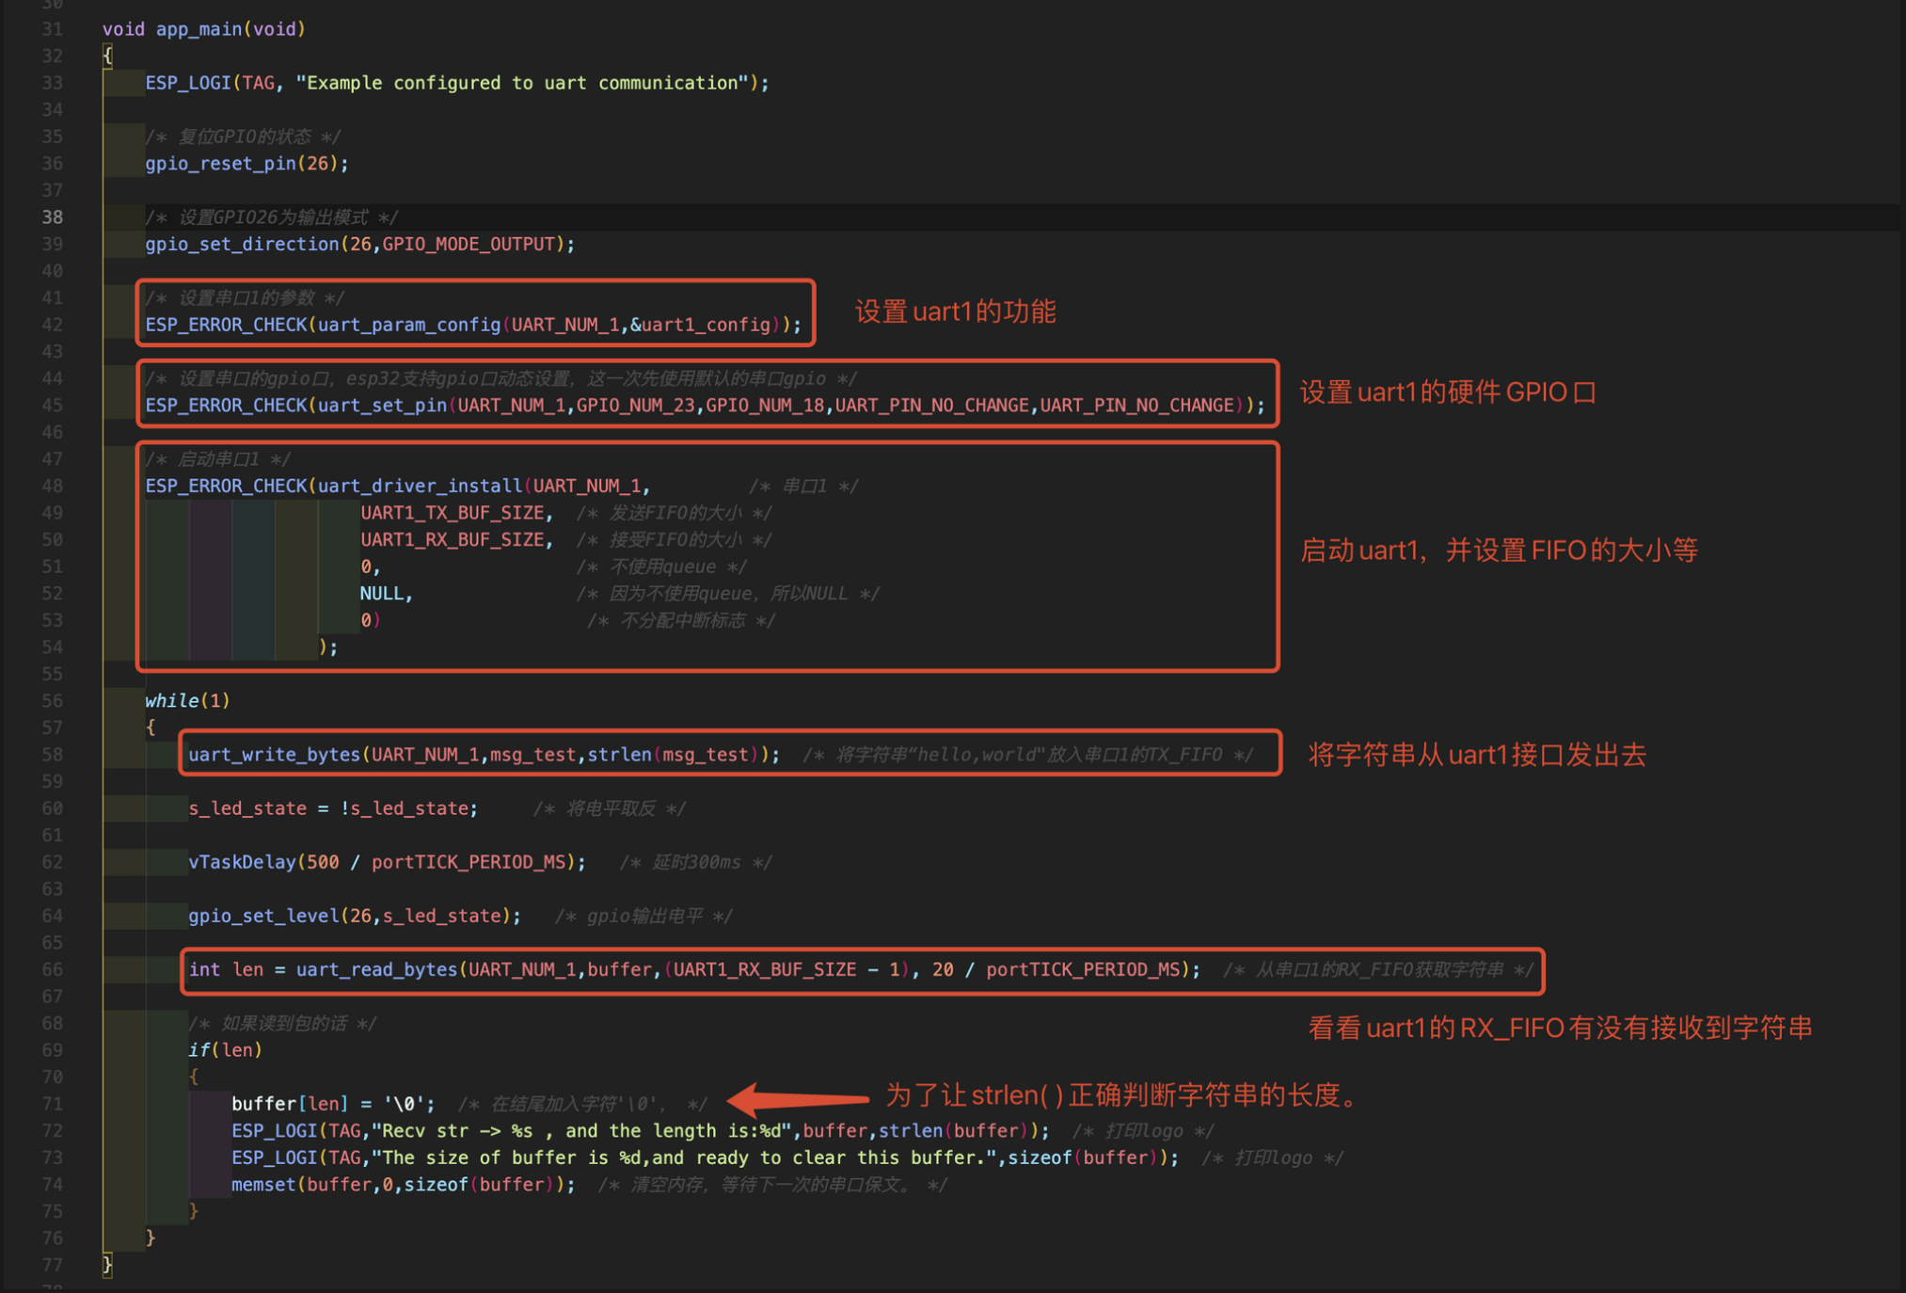The height and width of the screenshot is (1293, 1906).
Task: Click uart_driver_install function name
Action: 419,487
